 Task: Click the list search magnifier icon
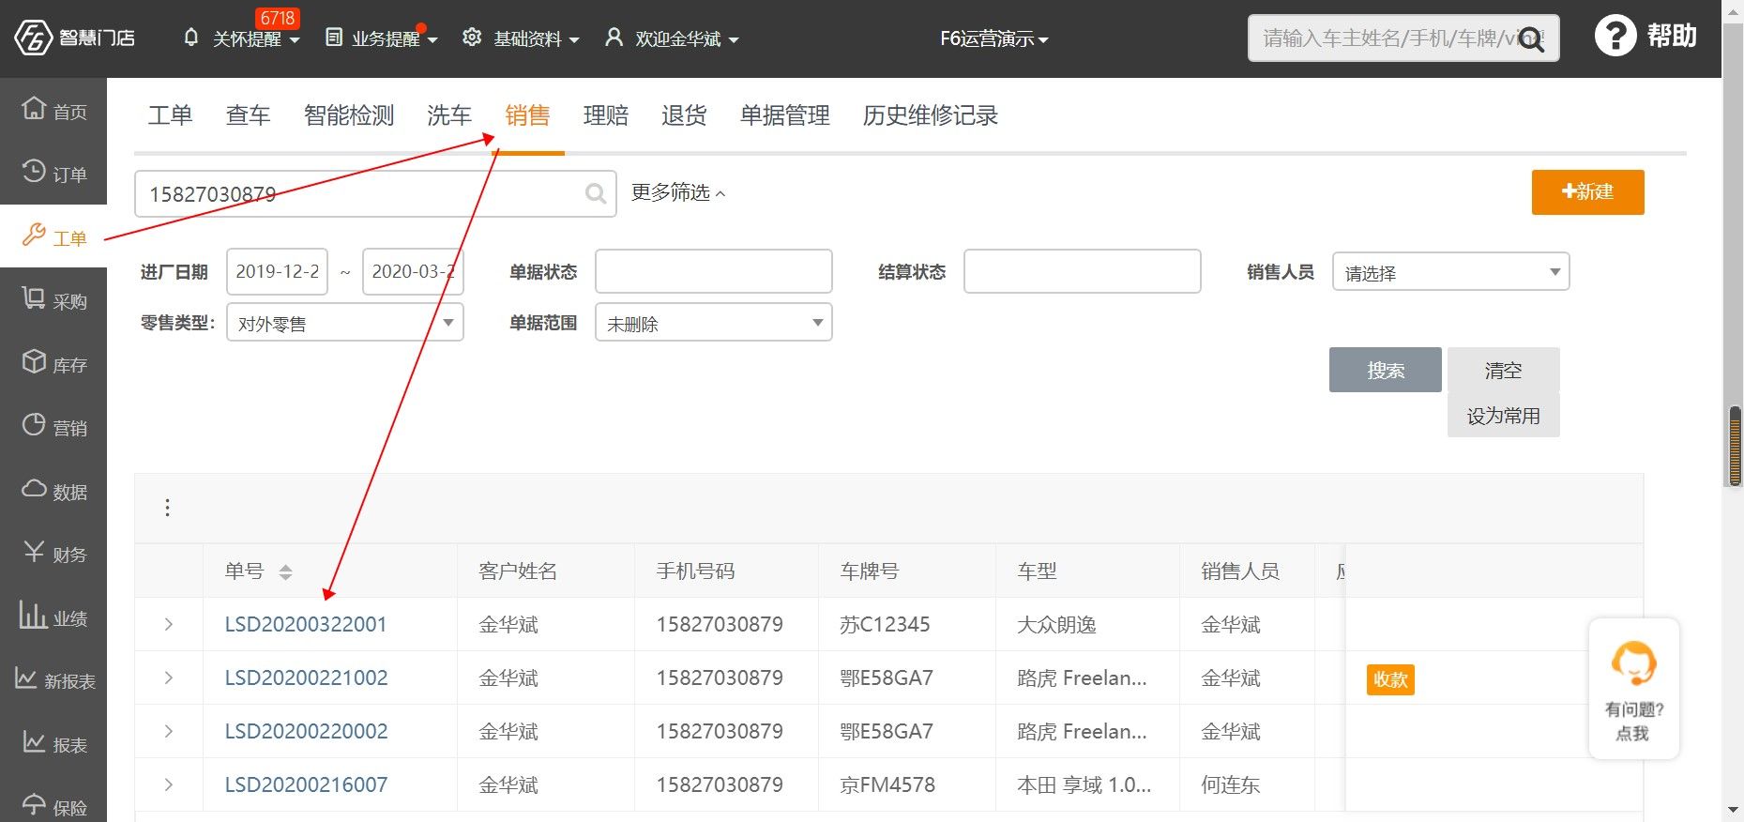[596, 193]
